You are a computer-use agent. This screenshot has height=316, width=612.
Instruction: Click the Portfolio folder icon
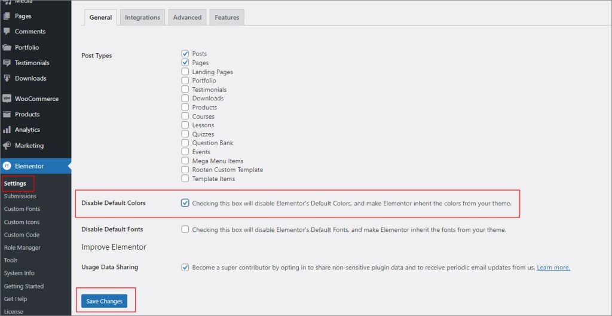pyautogui.click(x=7, y=47)
